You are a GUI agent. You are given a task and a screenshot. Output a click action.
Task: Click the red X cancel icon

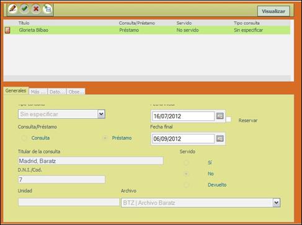pos(36,9)
